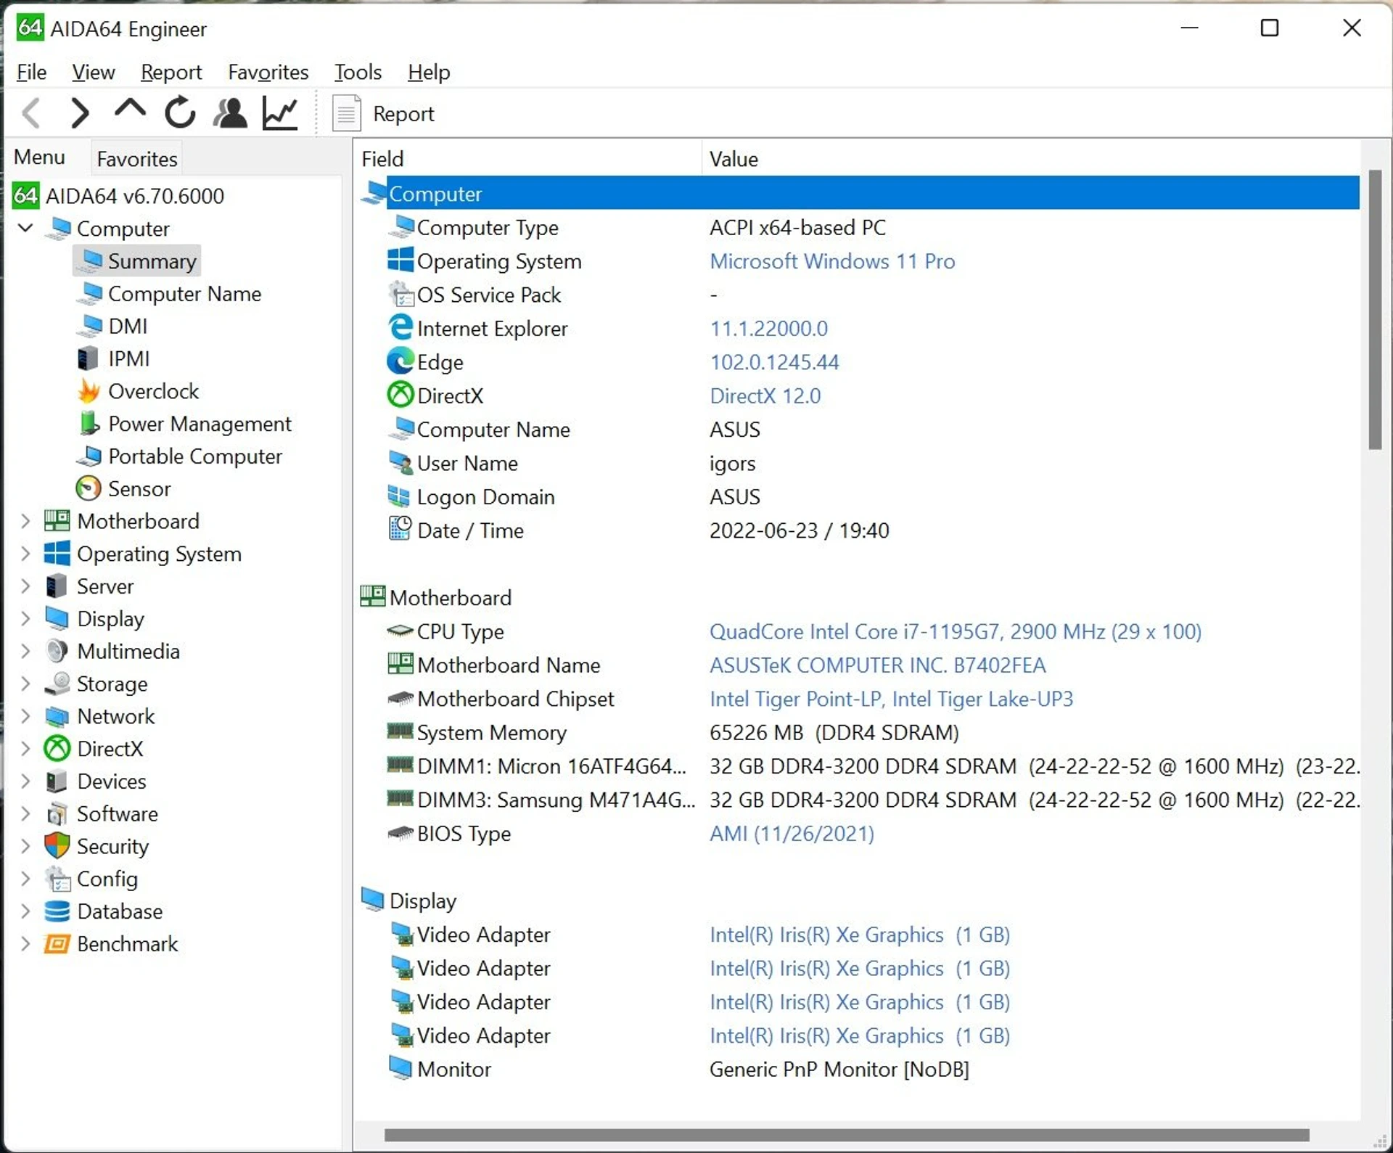Select the Storage drive tree icon

click(57, 684)
